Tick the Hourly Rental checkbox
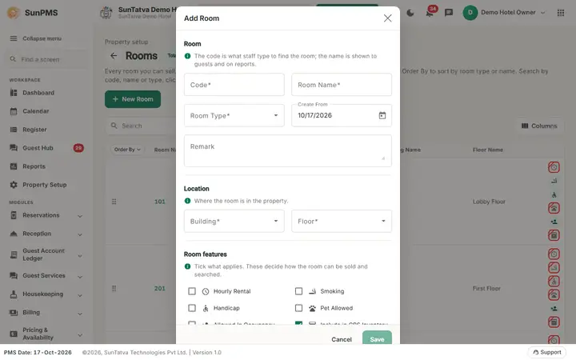Image resolution: width=576 pixels, height=360 pixels. (192, 291)
